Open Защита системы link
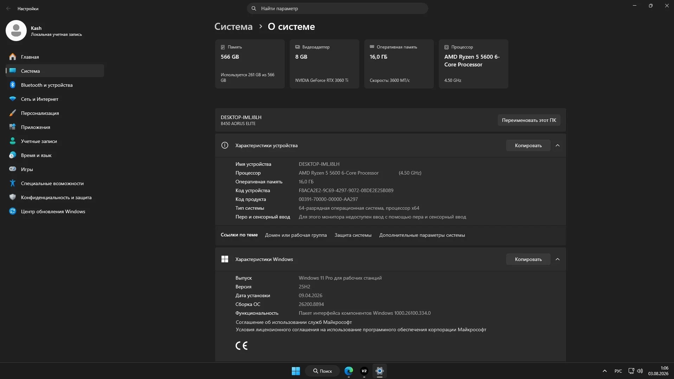 (x=353, y=235)
